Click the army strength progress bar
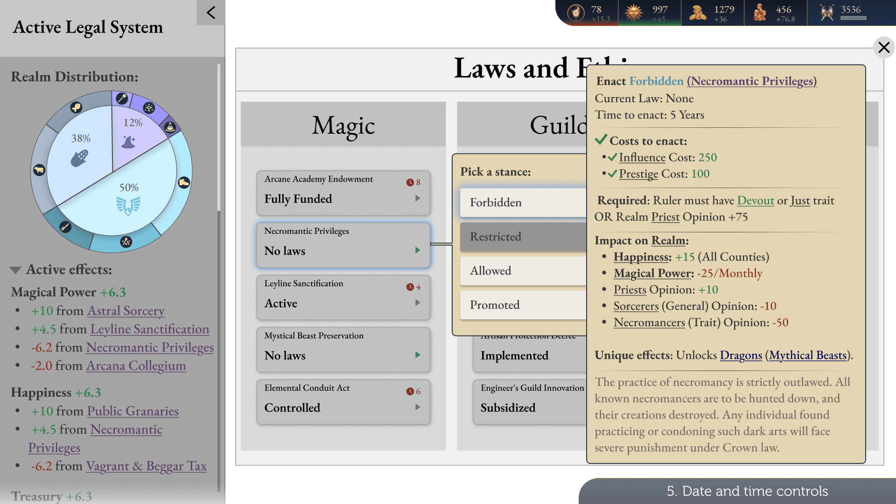 point(854,18)
